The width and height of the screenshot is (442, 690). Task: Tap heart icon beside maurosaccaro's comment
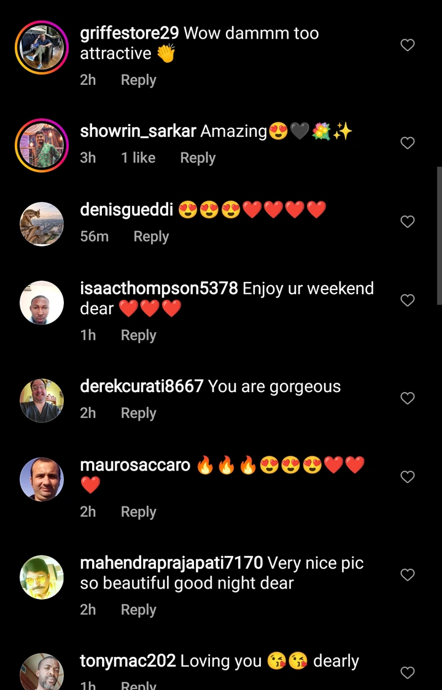408,477
